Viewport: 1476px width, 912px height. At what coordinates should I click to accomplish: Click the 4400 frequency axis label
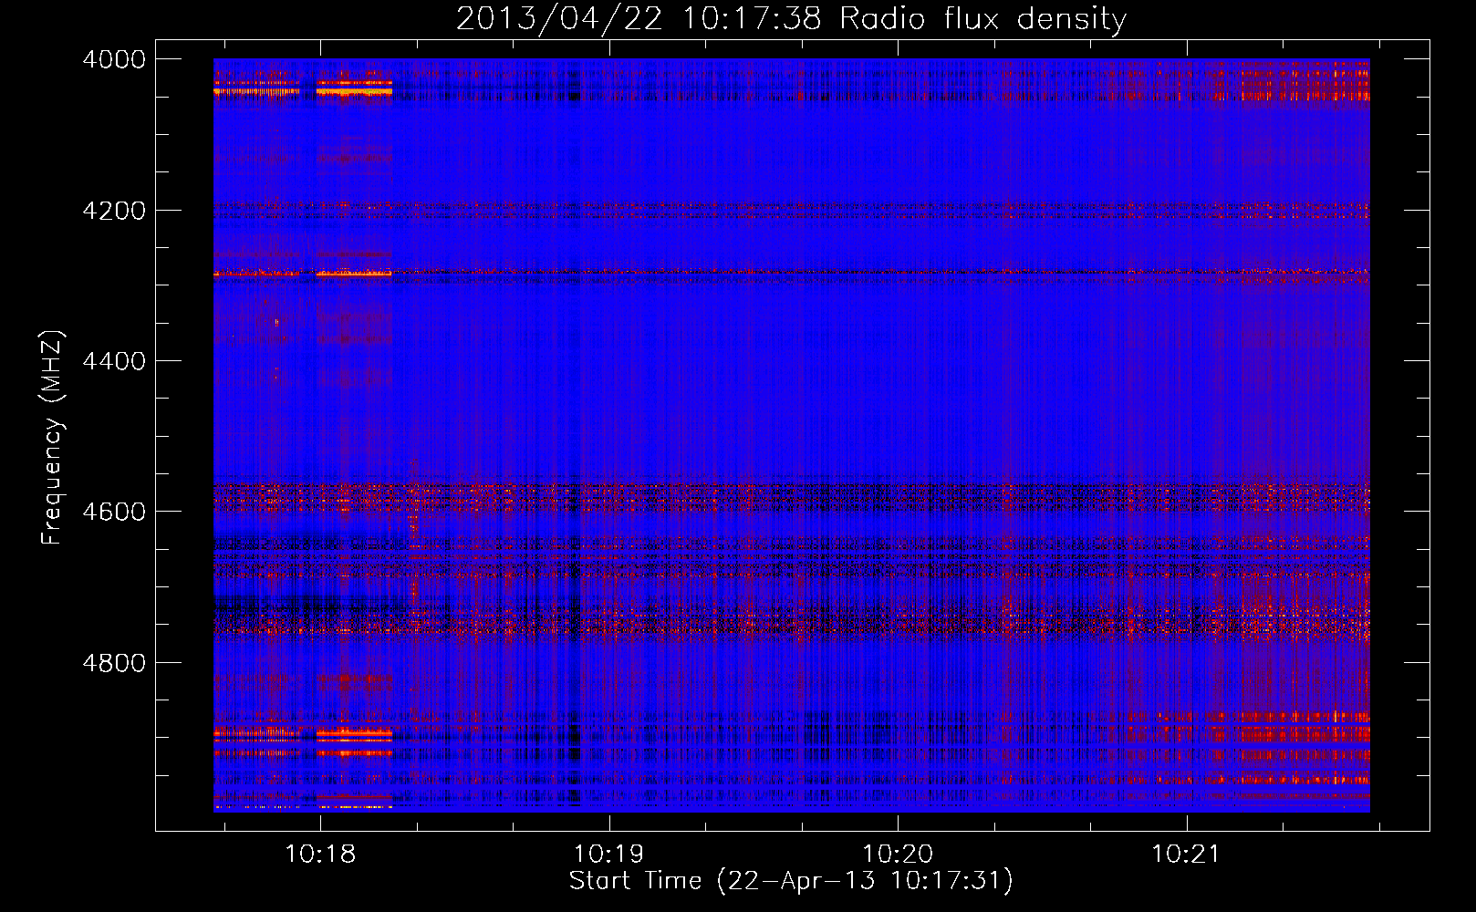[x=114, y=361]
